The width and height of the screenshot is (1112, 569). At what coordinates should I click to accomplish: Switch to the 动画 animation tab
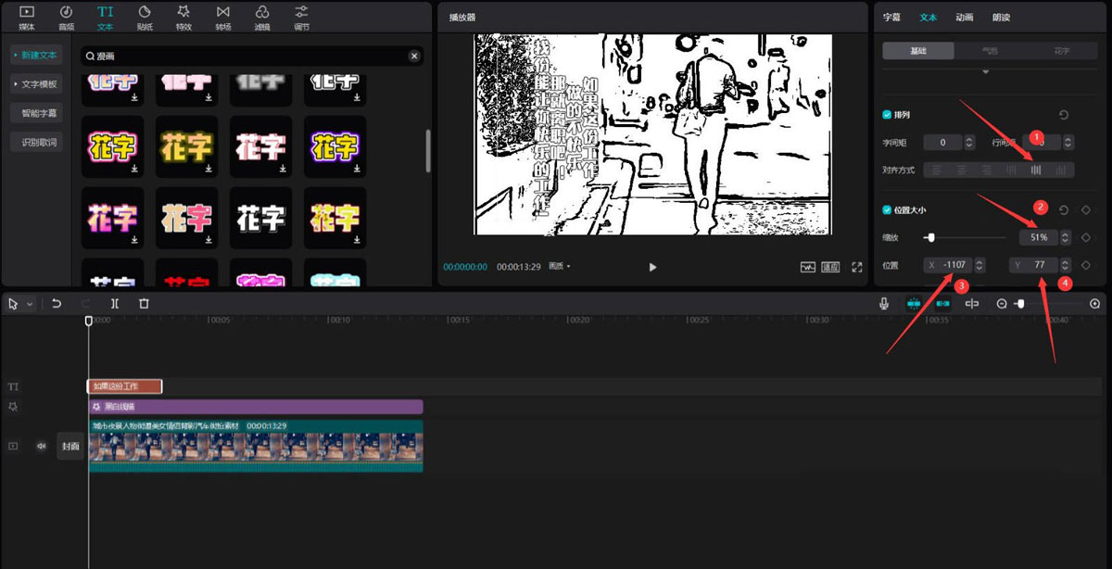[965, 17]
